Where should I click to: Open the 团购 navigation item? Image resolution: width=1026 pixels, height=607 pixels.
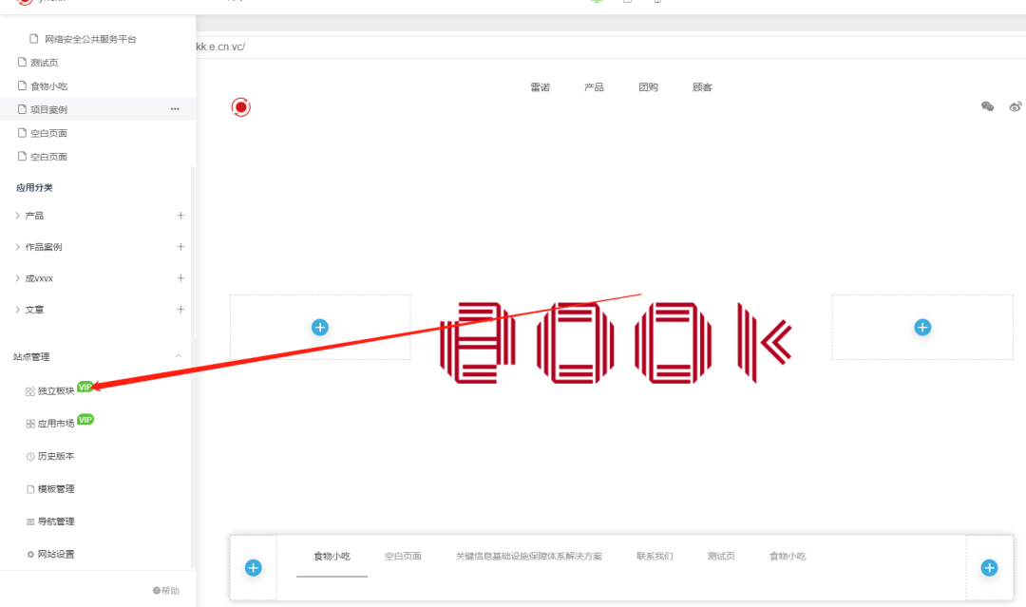pyautogui.click(x=648, y=87)
